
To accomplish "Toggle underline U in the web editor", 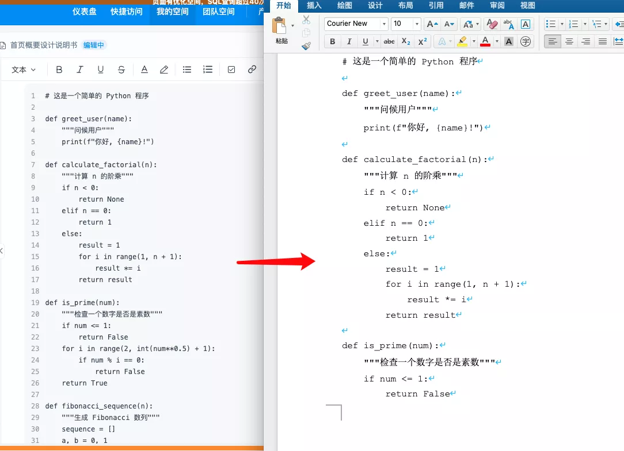I will (x=100, y=70).
